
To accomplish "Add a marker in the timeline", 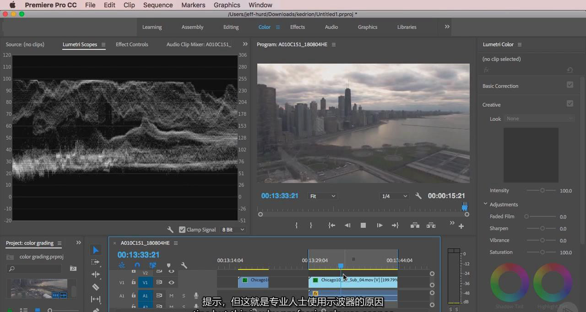I will point(168,265).
